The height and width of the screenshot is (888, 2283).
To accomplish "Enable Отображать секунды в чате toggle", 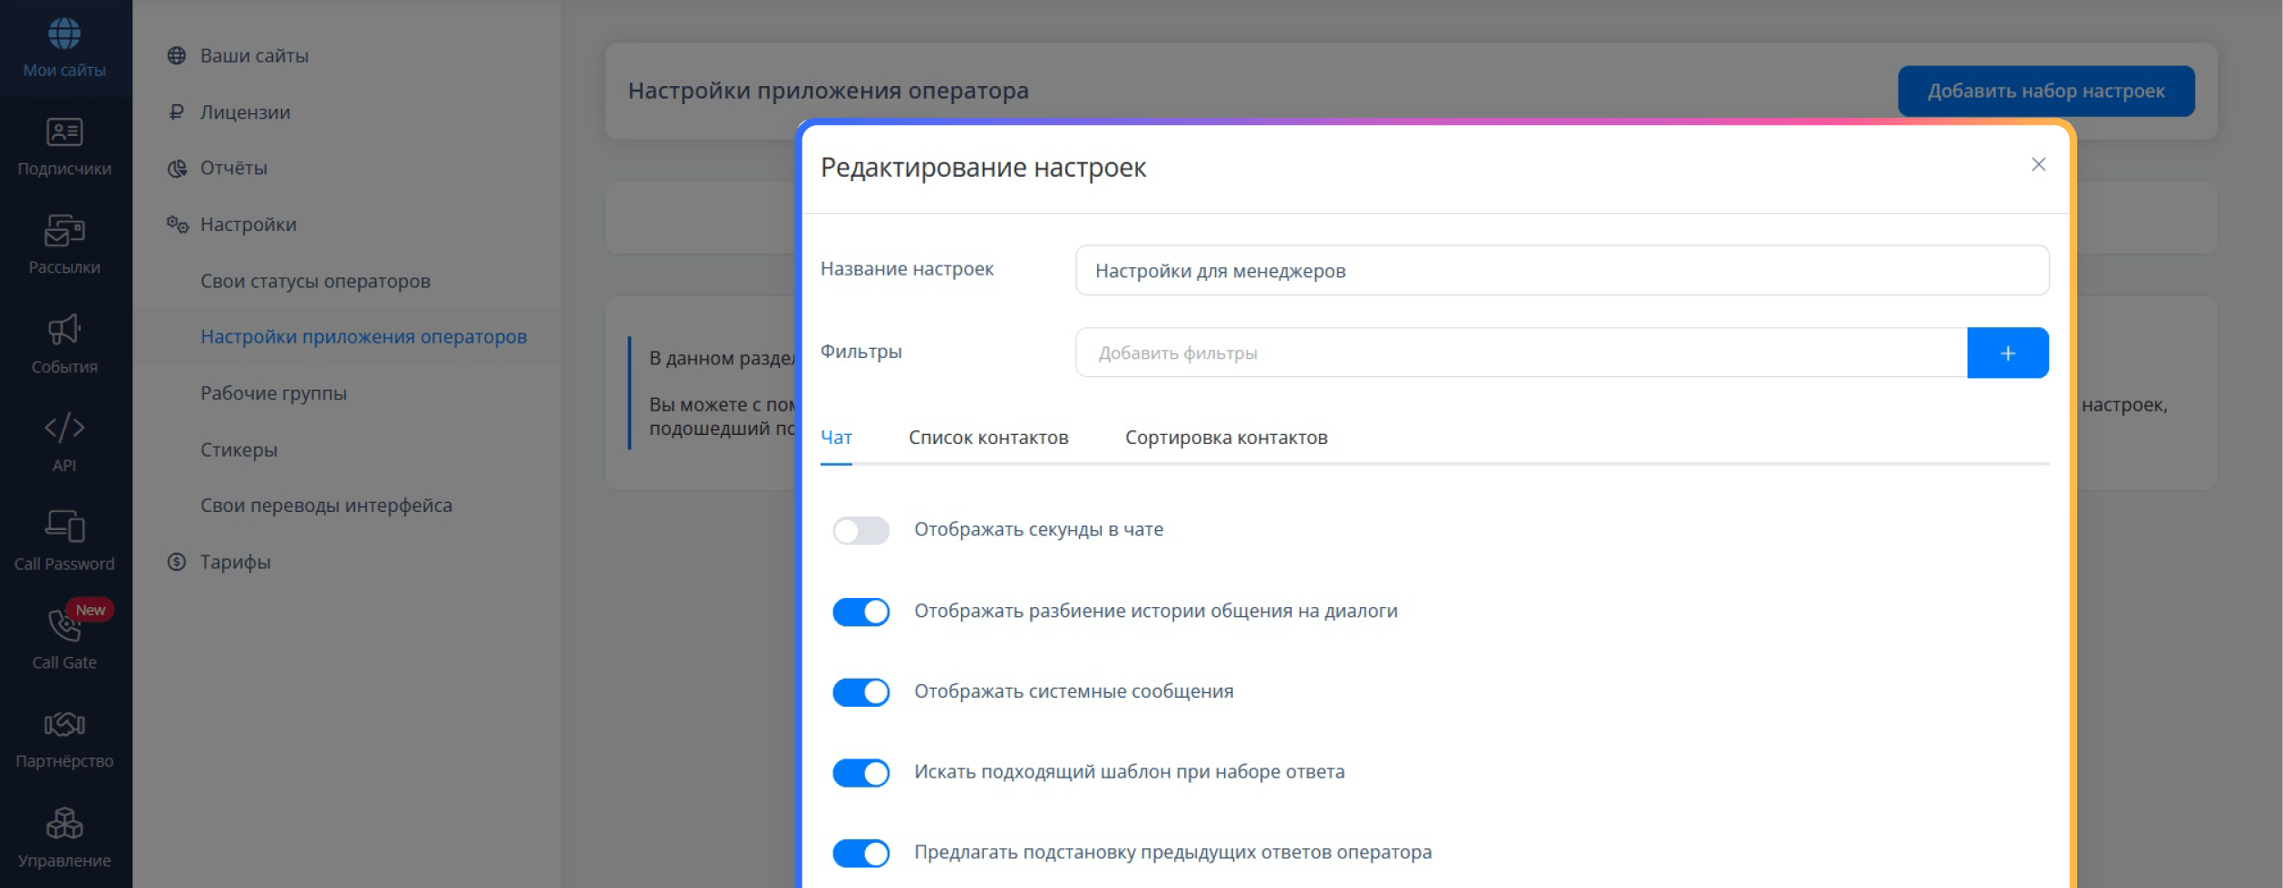I will coord(860,530).
